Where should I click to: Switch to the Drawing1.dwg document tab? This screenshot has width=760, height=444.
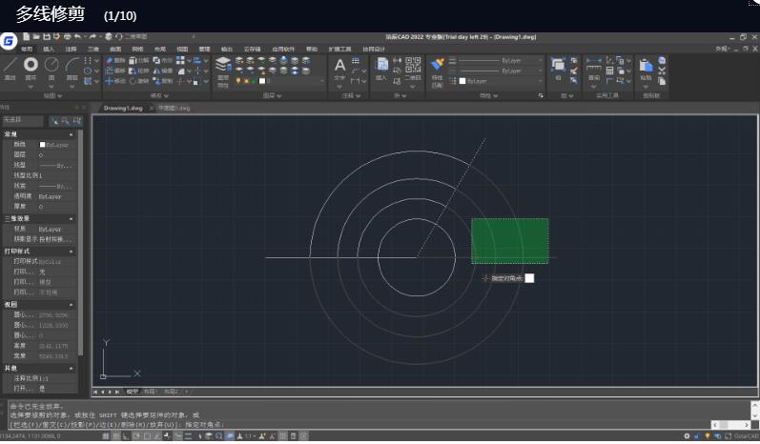pyautogui.click(x=122, y=108)
